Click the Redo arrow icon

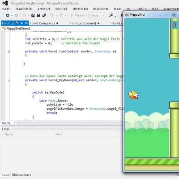(61, 15)
